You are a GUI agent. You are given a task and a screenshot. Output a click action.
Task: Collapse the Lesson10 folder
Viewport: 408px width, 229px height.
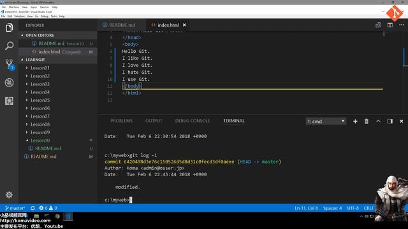(40, 141)
